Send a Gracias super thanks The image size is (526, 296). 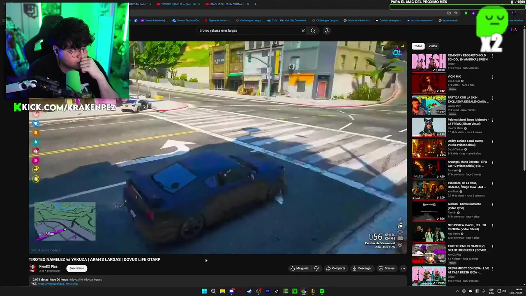[387, 268]
